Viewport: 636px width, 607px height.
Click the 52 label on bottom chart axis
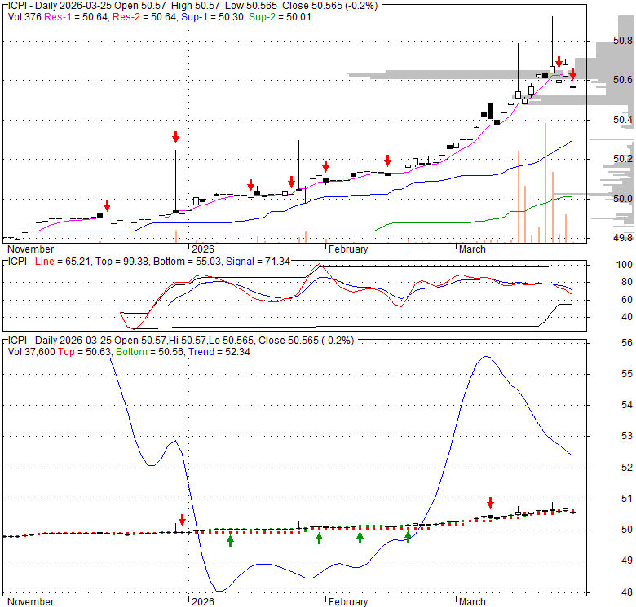pyautogui.click(x=627, y=468)
